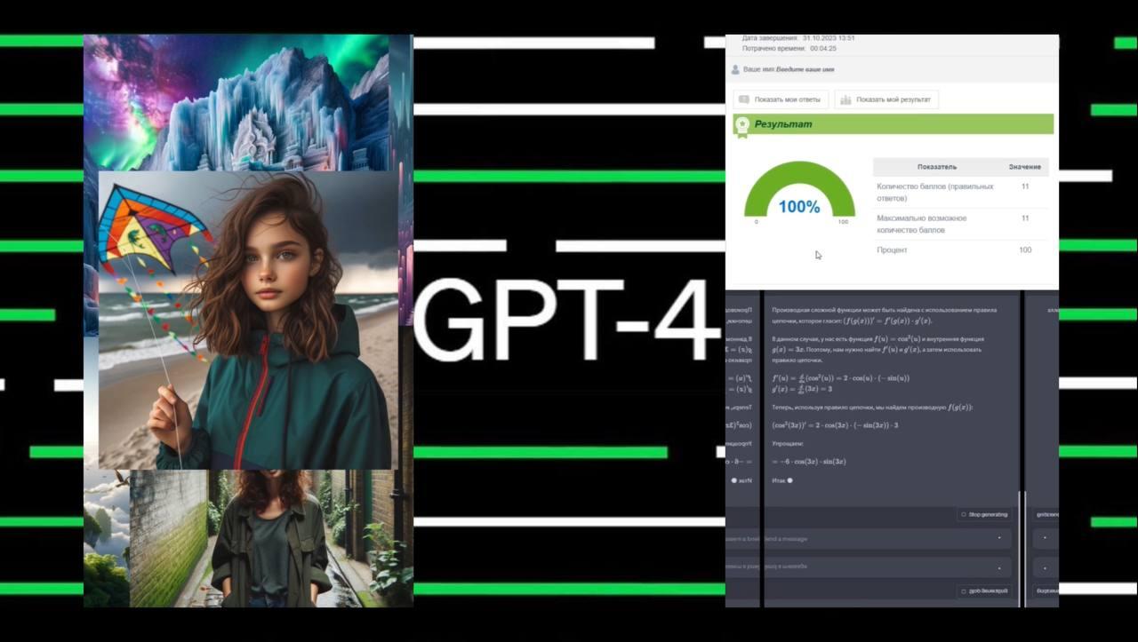Click the send arrow in the "Send a message" field
This screenshot has width=1138, height=642.
(x=999, y=538)
